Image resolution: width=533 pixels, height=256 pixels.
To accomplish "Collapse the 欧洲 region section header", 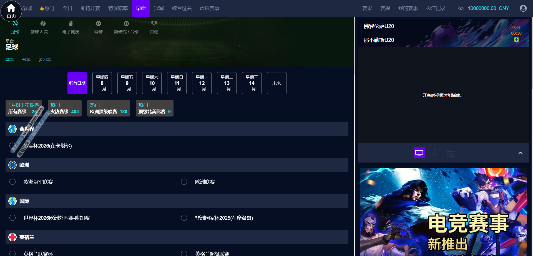I will point(177,165).
